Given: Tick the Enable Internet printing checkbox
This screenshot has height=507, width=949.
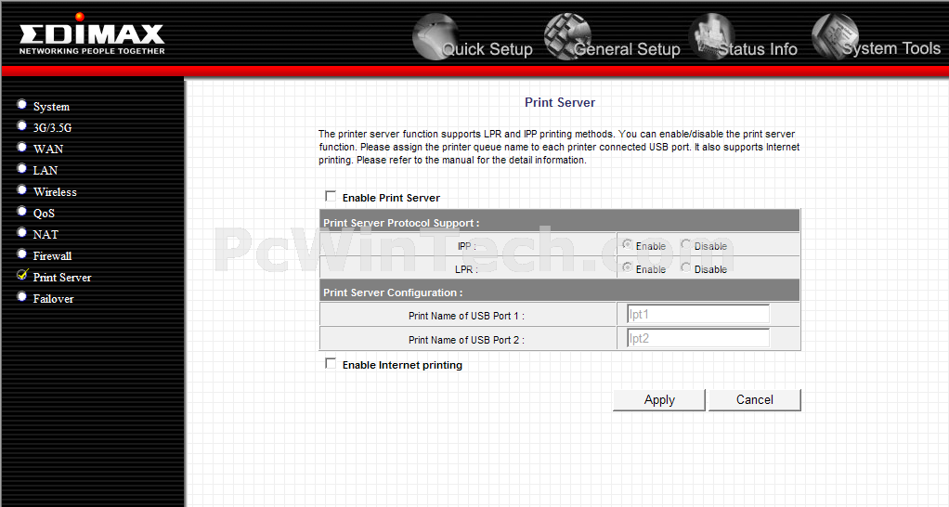Looking at the screenshot, I should pyautogui.click(x=331, y=363).
